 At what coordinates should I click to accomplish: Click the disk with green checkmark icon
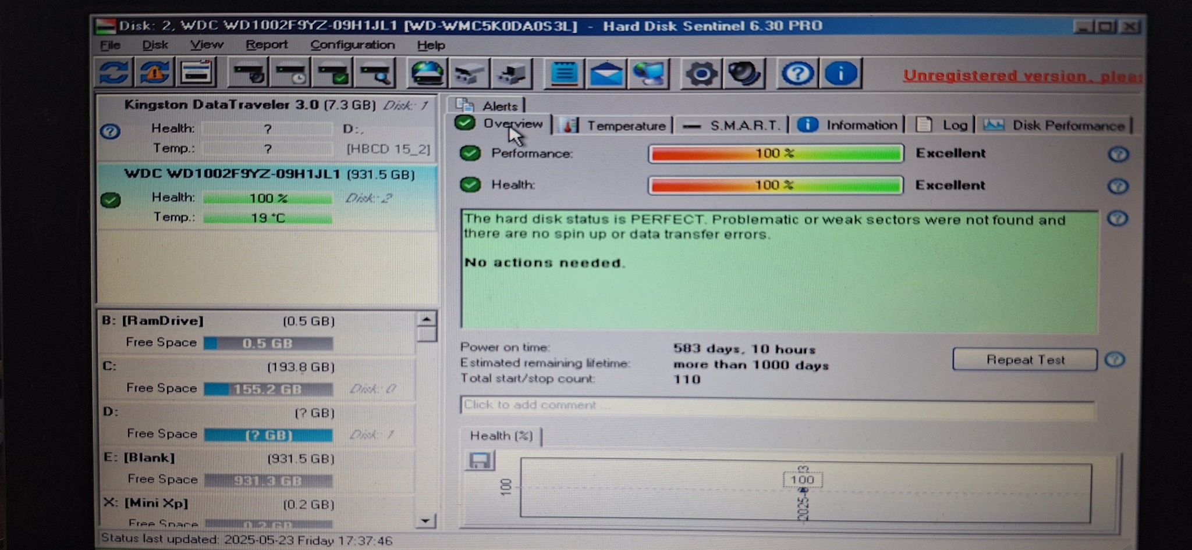coord(333,73)
